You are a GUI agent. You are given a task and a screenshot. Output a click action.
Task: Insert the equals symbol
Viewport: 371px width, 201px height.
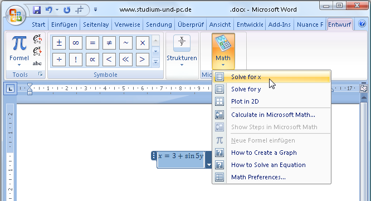(92, 43)
